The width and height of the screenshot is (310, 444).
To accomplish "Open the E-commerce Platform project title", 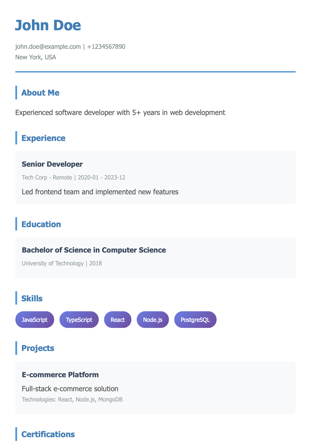I will click(x=60, y=375).
